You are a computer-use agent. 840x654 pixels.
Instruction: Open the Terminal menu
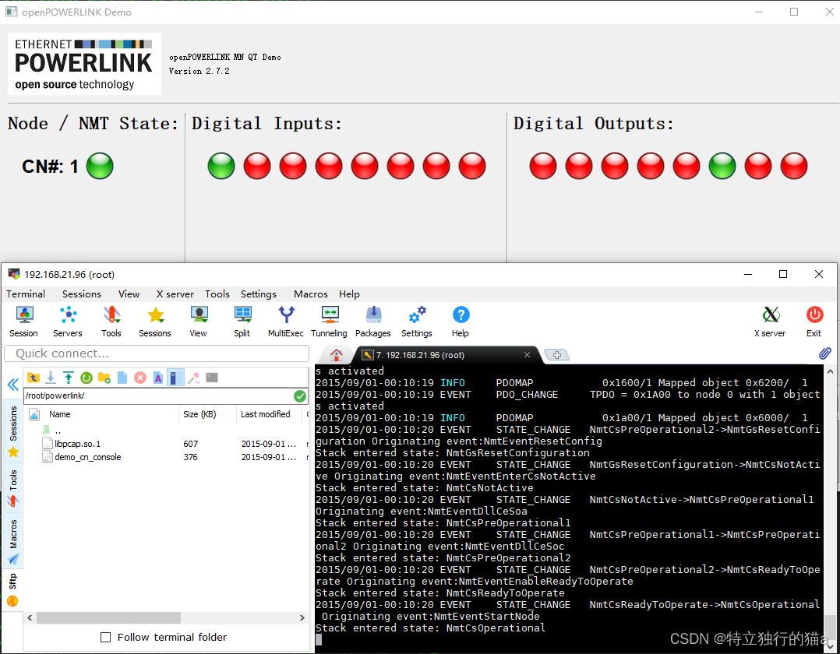(x=26, y=294)
